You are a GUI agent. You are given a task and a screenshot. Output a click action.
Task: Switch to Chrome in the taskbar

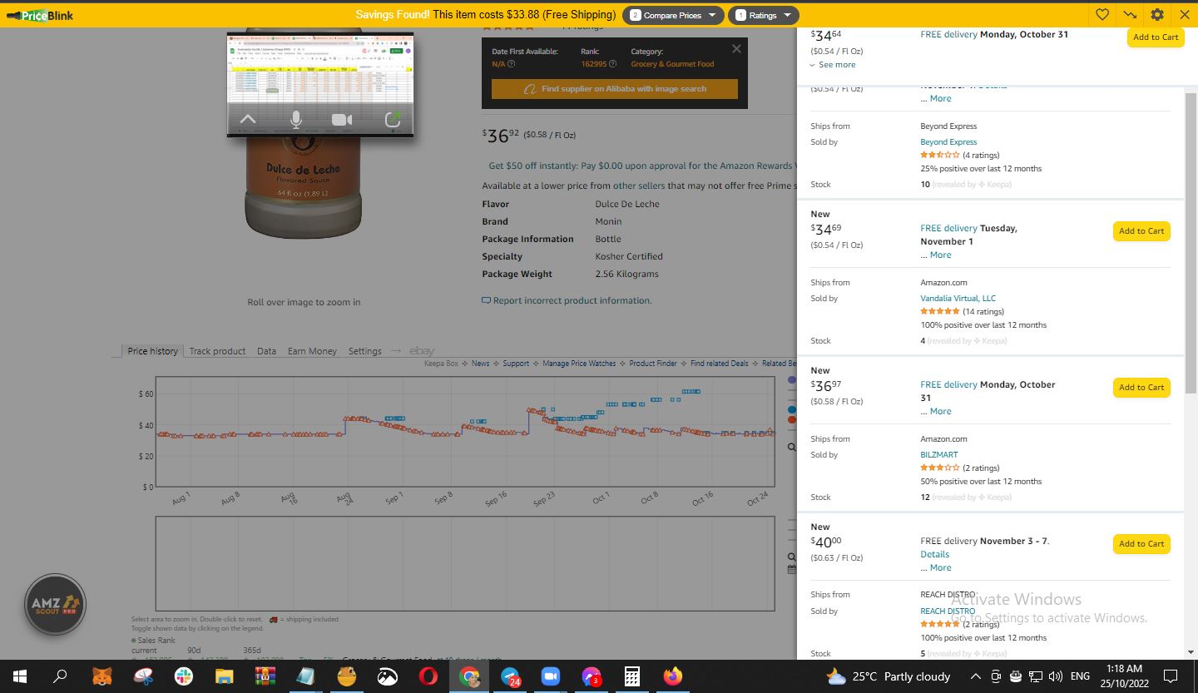[x=468, y=676]
